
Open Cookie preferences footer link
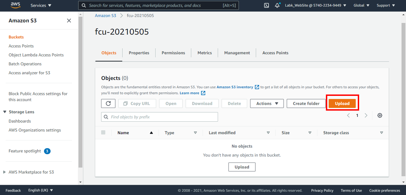pos(385,190)
